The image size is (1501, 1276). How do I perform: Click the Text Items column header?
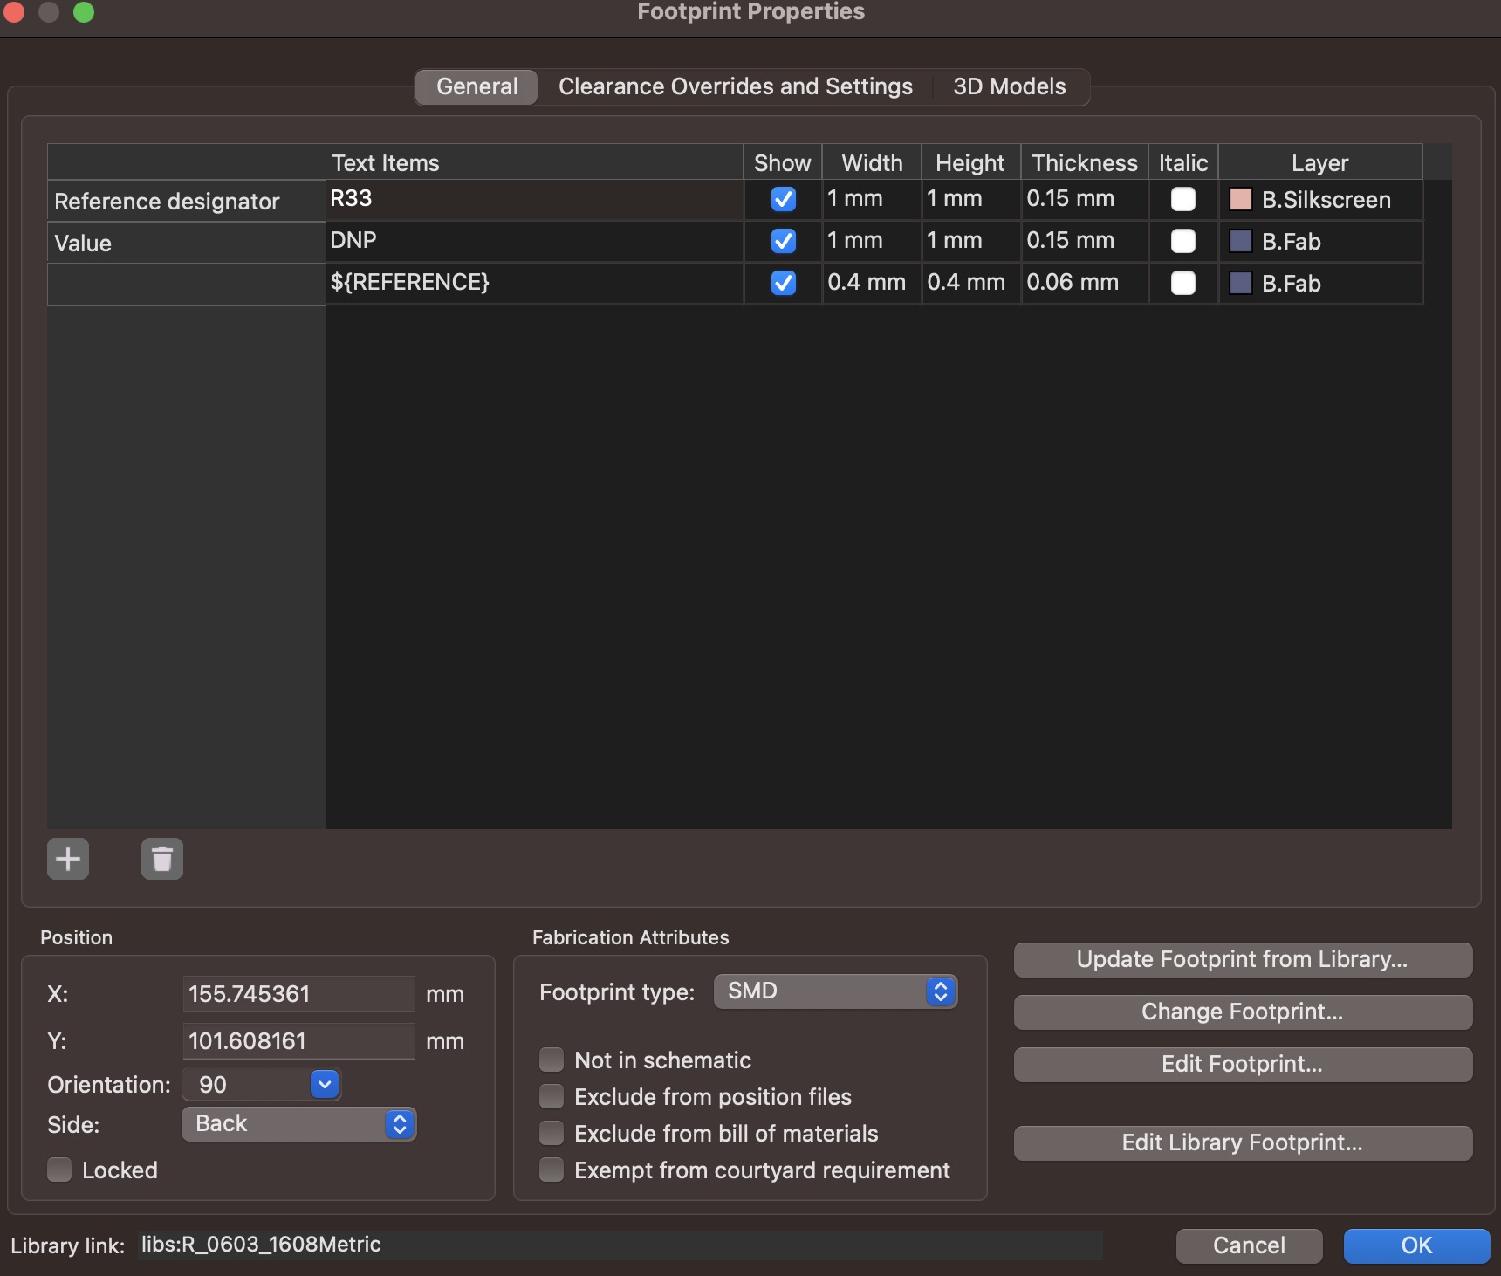(534, 162)
